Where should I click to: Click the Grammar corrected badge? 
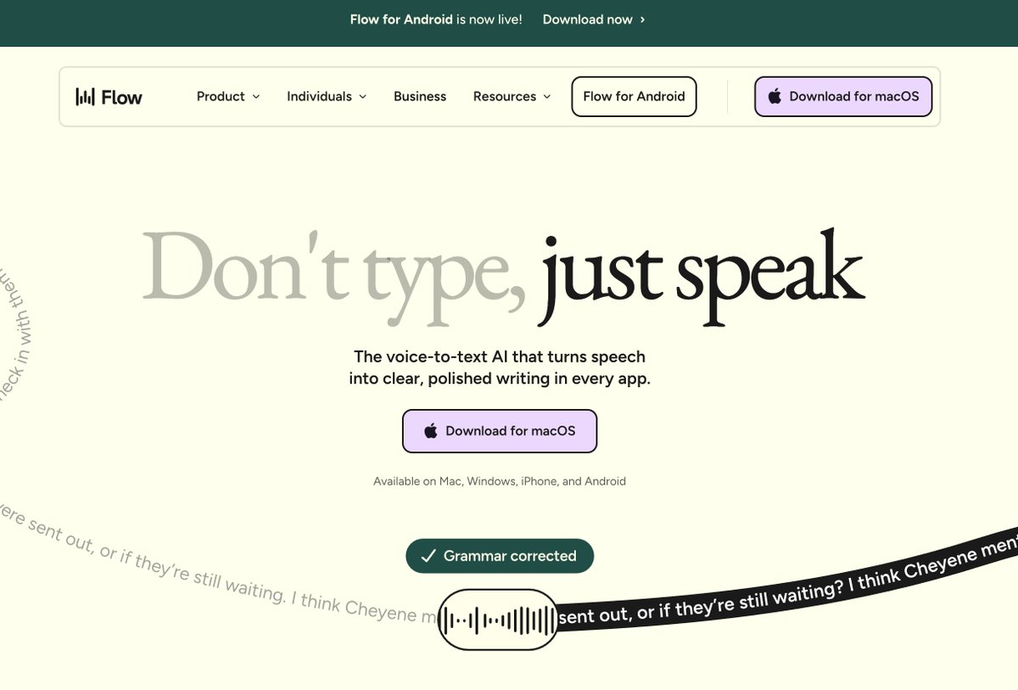(x=500, y=556)
